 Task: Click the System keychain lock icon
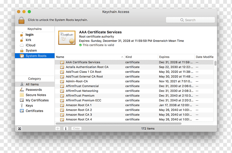pos(22,50)
